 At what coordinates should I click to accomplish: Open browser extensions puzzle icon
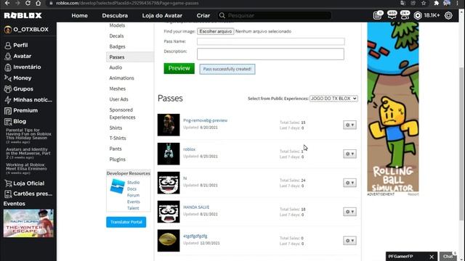(436, 3)
